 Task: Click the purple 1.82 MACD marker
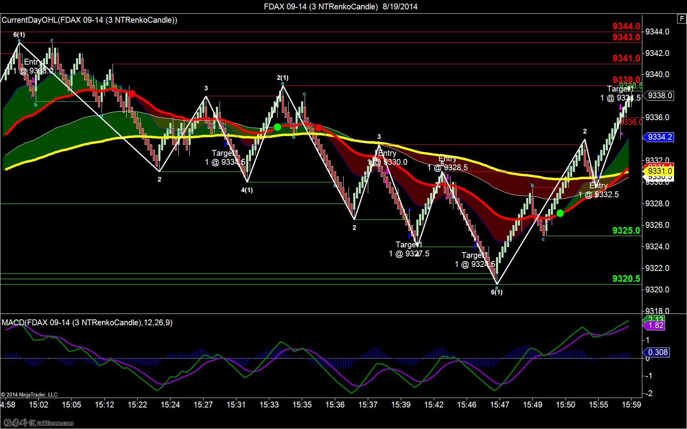(655, 326)
